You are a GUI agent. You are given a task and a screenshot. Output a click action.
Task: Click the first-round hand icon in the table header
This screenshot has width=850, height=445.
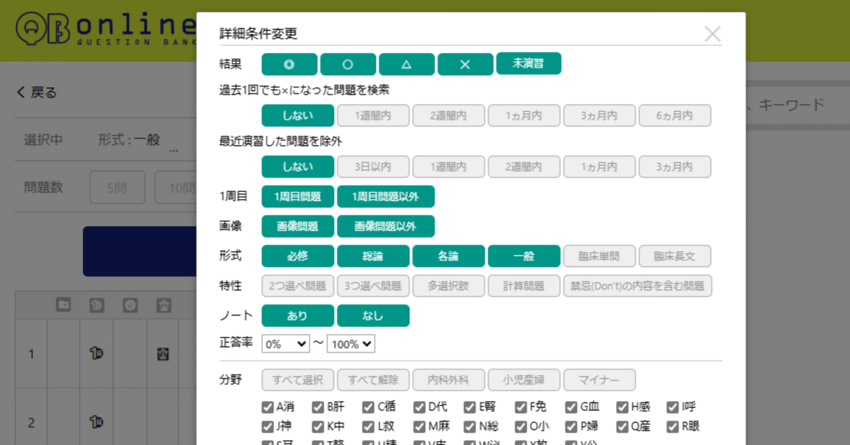[97, 305]
